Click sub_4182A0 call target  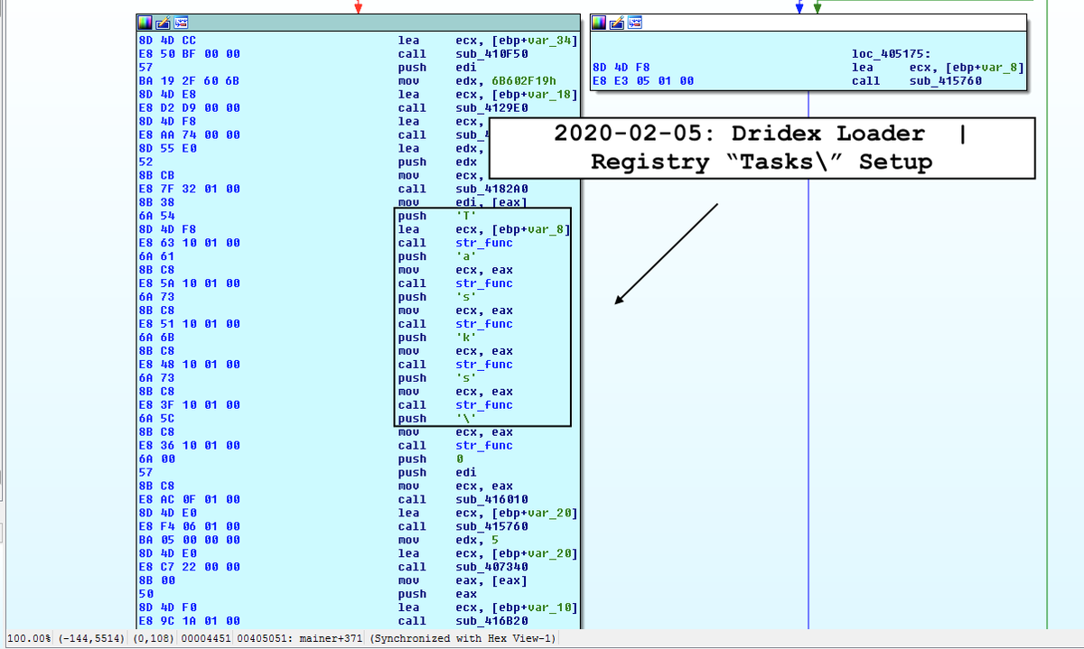[x=492, y=189]
